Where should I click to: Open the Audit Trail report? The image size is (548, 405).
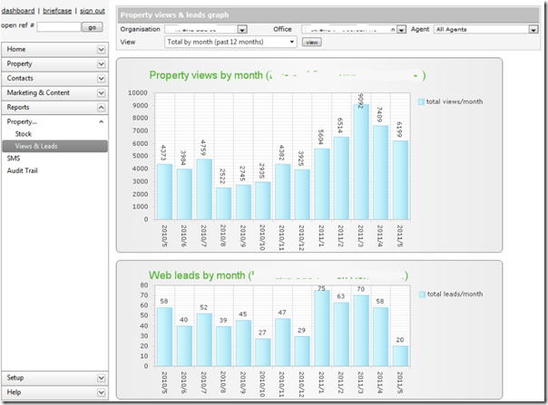[x=23, y=170]
